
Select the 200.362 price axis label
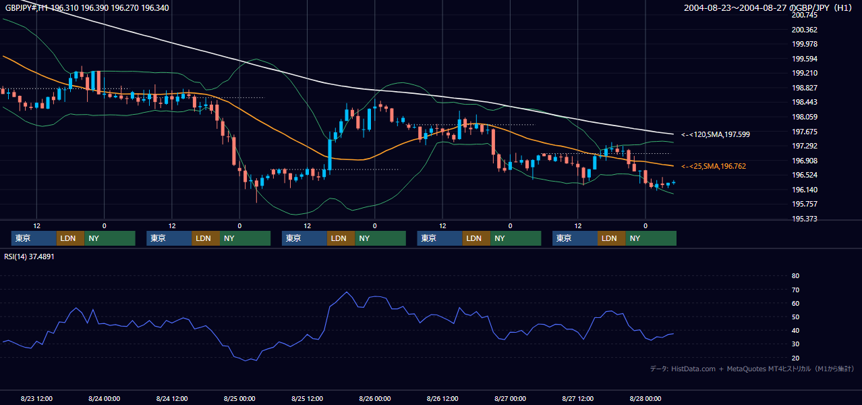(805, 30)
